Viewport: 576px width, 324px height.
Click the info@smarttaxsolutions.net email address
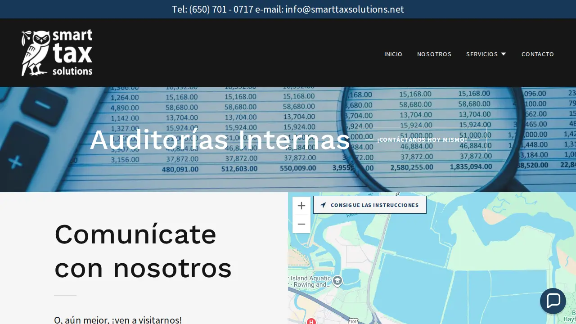click(345, 9)
